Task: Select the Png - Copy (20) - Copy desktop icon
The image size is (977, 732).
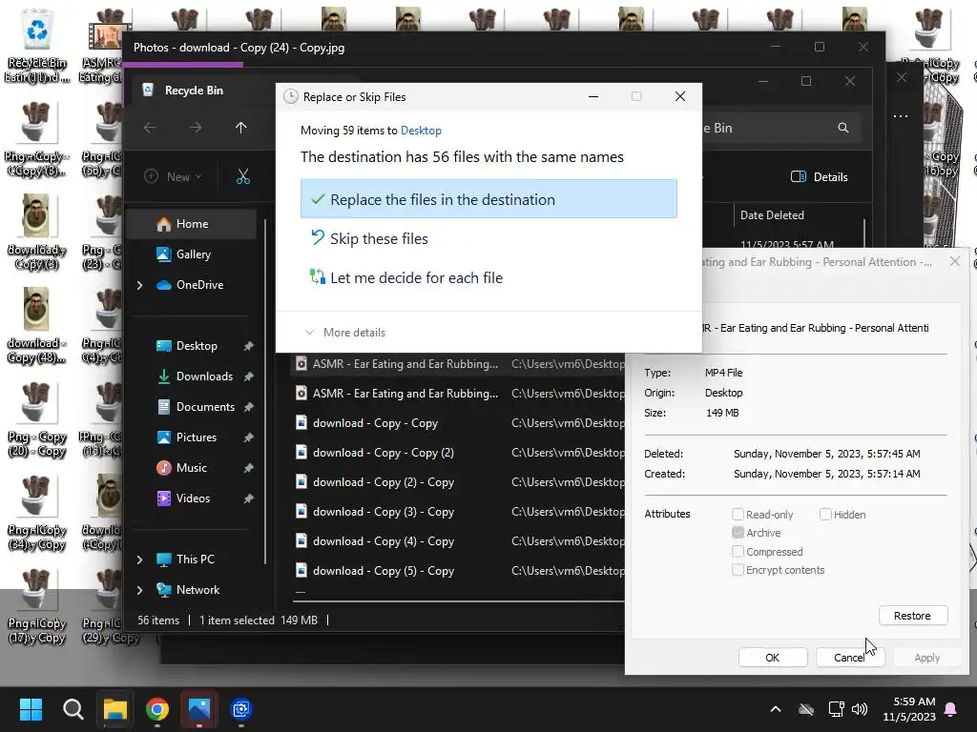Action: point(36,419)
